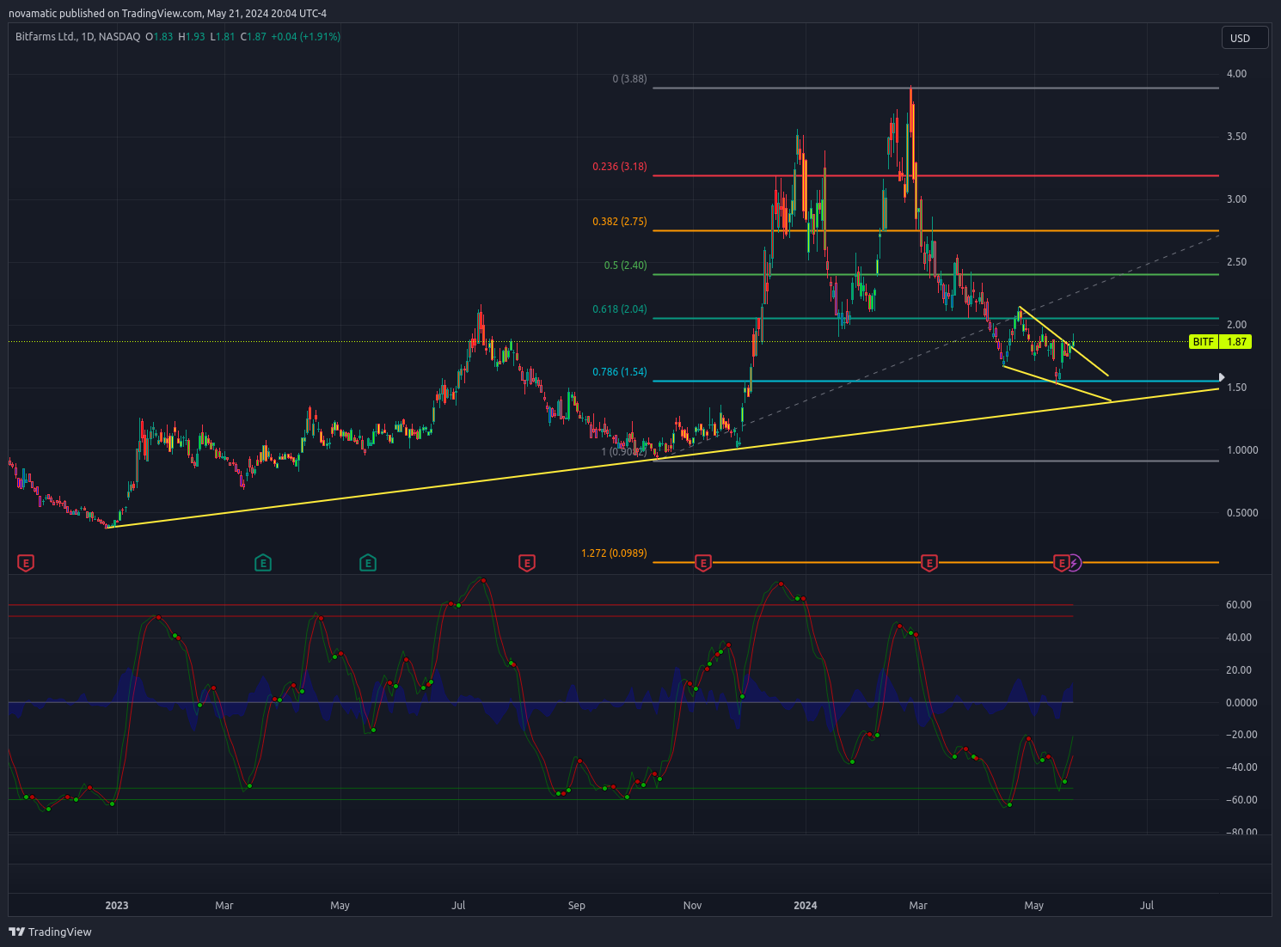
Task: Click the 1.0000 price axis label
Action: point(1242,450)
